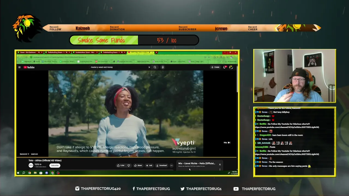
Task: Go to the YouTube home logo
Action: [x=29, y=67]
